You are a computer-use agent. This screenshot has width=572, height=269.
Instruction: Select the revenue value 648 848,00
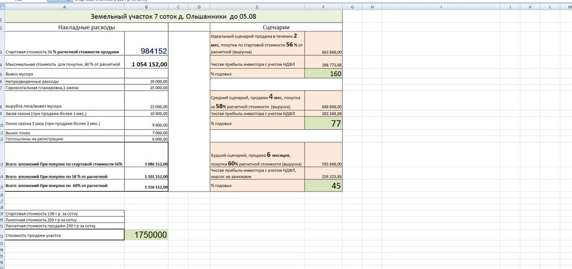(324, 100)
